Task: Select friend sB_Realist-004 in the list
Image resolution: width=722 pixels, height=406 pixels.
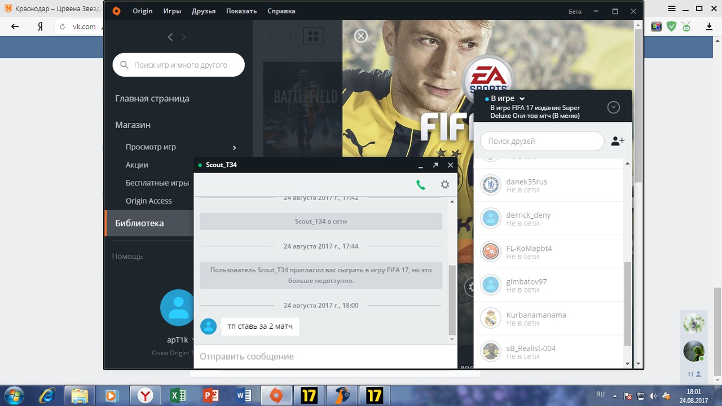Action: pyautogui.click(x=548, y=352)
